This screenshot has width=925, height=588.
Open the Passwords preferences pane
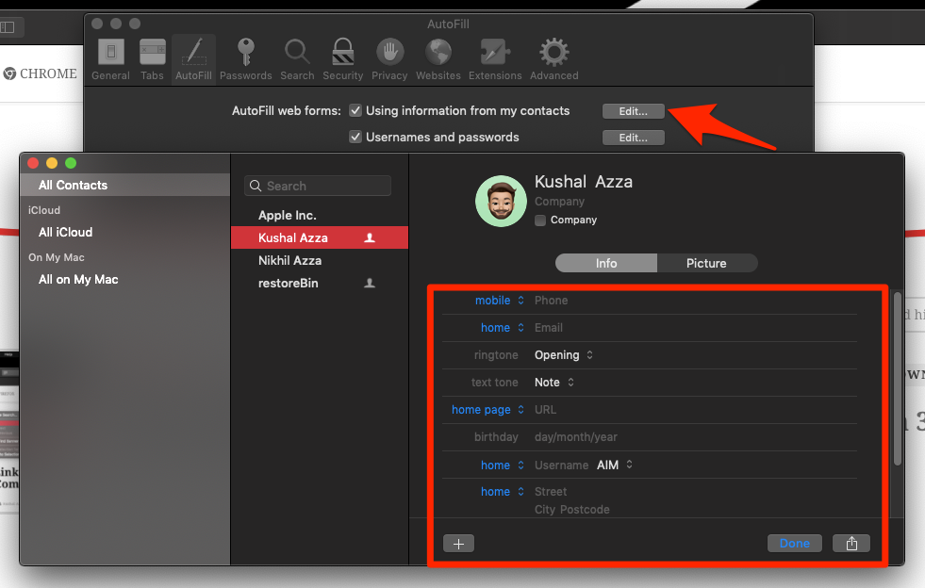point(245,59)
